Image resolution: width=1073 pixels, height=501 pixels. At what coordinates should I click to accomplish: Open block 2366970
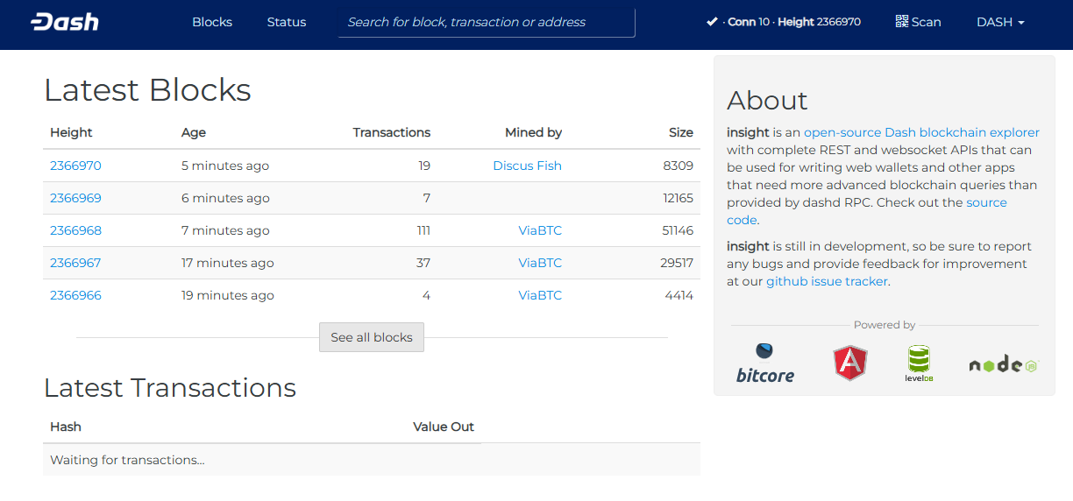[75, 166]
